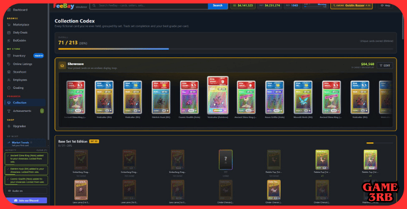Viewport: 407px width, 209px height.
Task: Click the Inventory count badge
Action: click(x=38, y=56)
